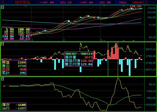Click the 庫存 -1600 legend entry
The width and height of the screenshot is (157, 112).
14,105
